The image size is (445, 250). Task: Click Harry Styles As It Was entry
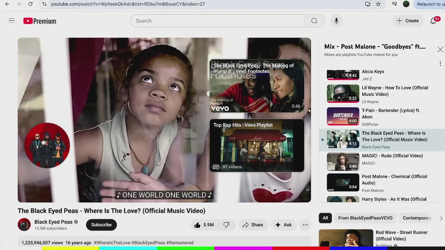382,199
